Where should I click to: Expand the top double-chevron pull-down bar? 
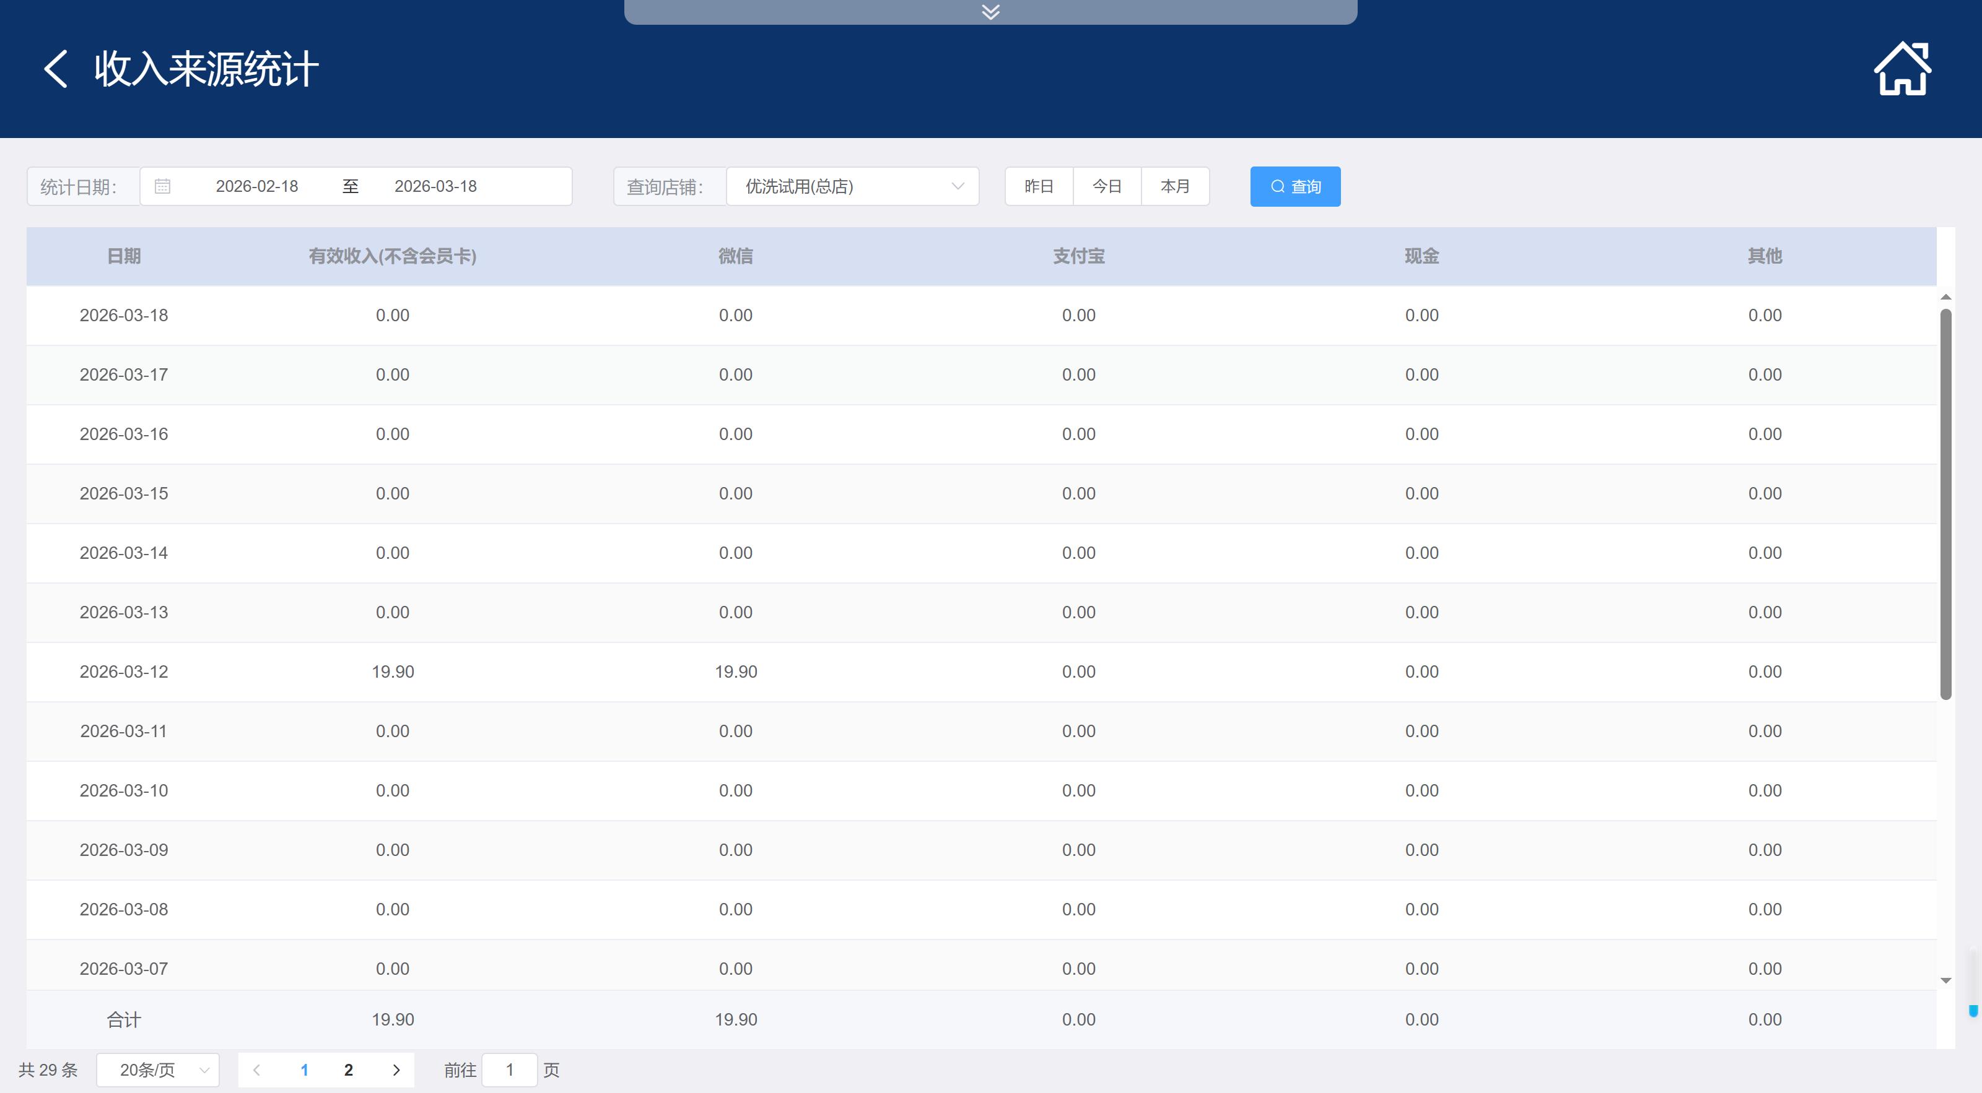990,12
